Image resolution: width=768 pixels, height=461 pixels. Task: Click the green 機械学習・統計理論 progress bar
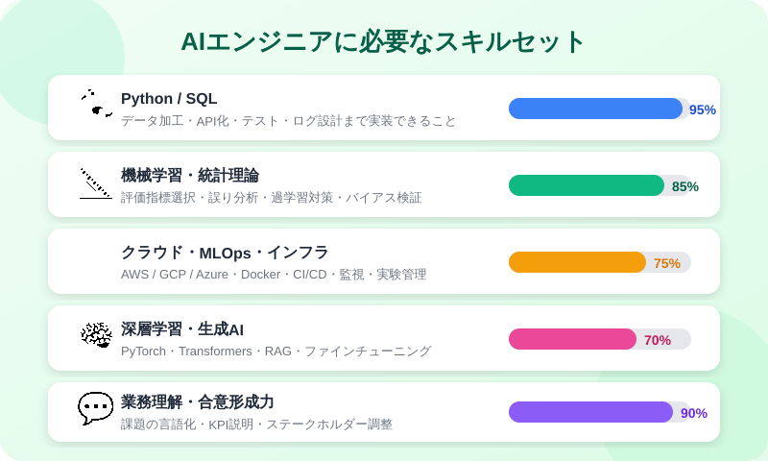tap(586, 185)
